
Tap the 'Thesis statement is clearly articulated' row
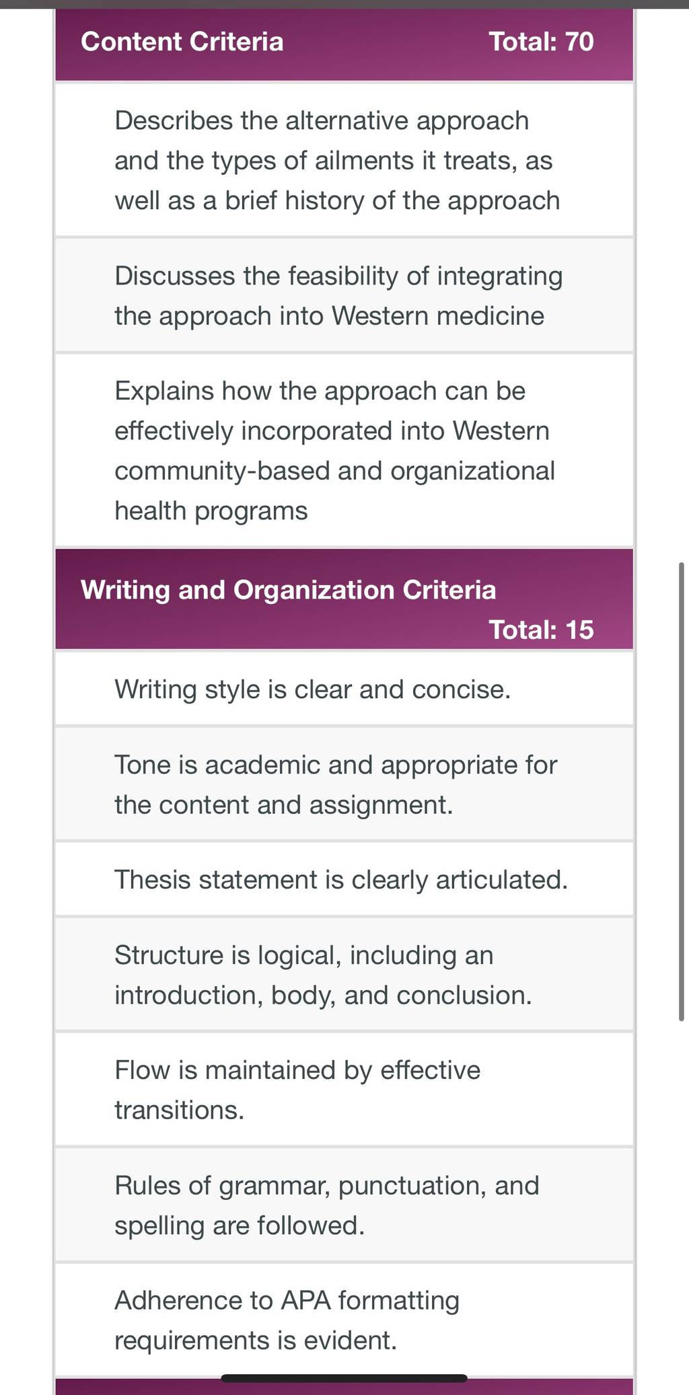344,879
